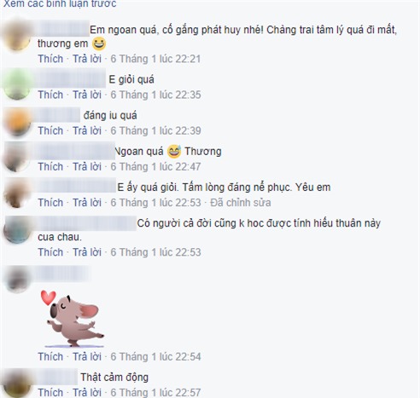Like the 22:21 'Em ngoan quá' comment
Viewport: 420px width, 398px height.
(50, 59)
